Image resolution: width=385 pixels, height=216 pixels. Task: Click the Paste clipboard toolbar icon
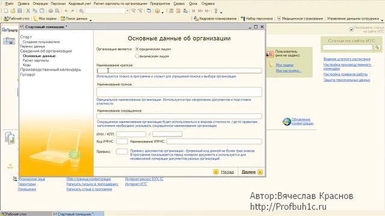[42, 11]
